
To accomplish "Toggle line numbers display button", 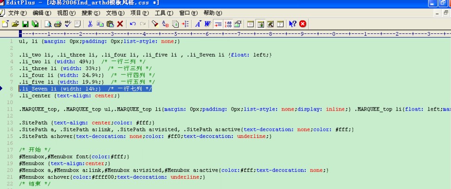I will point(228,24).
